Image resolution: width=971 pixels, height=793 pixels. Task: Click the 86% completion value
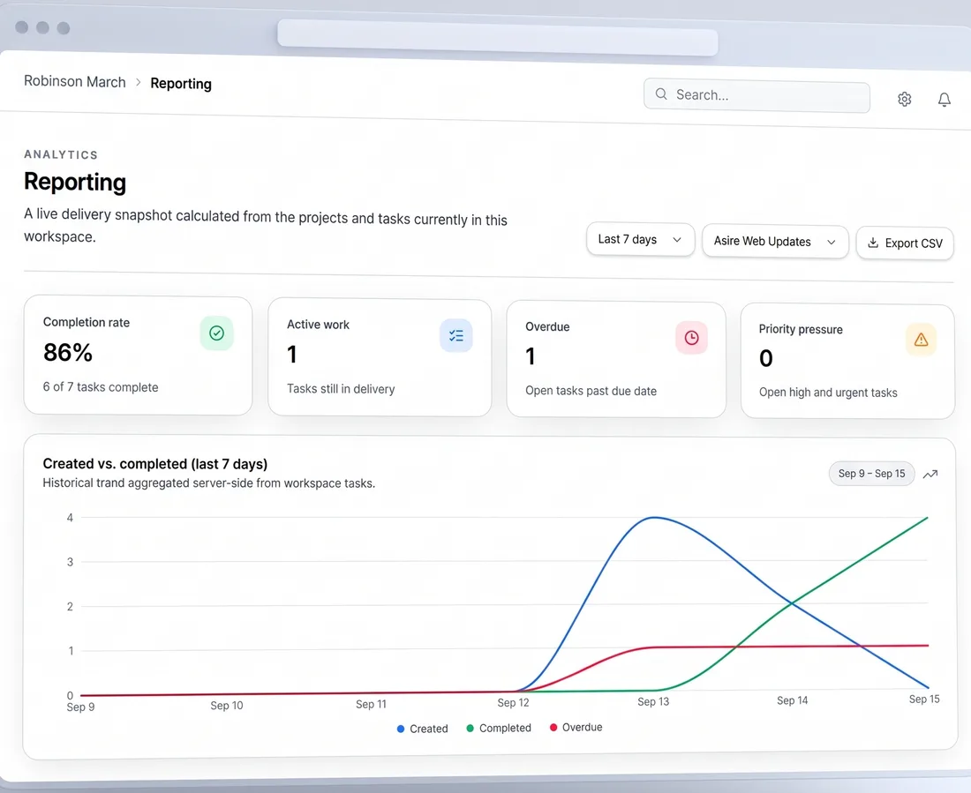(68, 352)
